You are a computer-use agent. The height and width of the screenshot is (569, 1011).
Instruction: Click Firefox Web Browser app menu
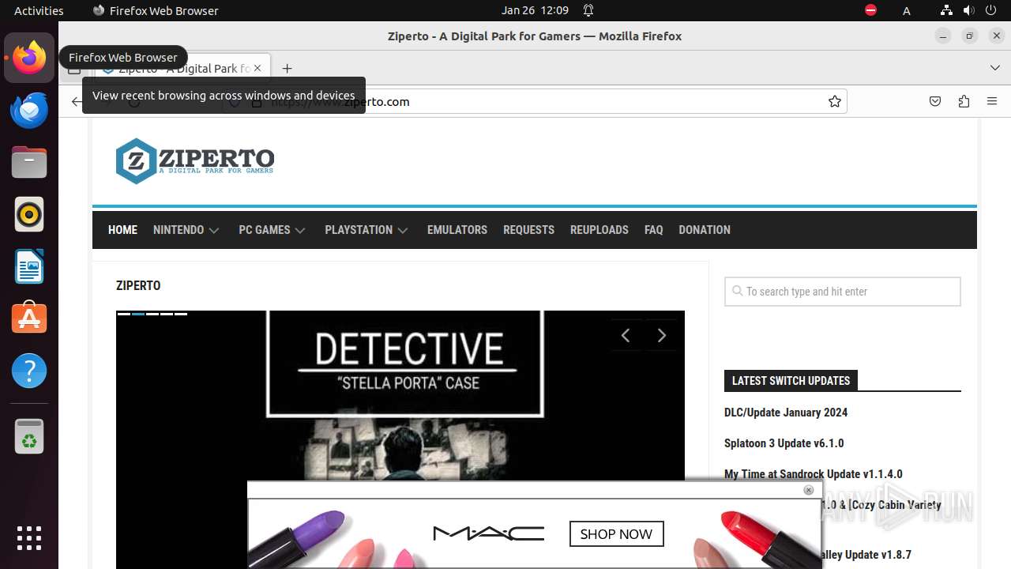click(x=156, y=10)
